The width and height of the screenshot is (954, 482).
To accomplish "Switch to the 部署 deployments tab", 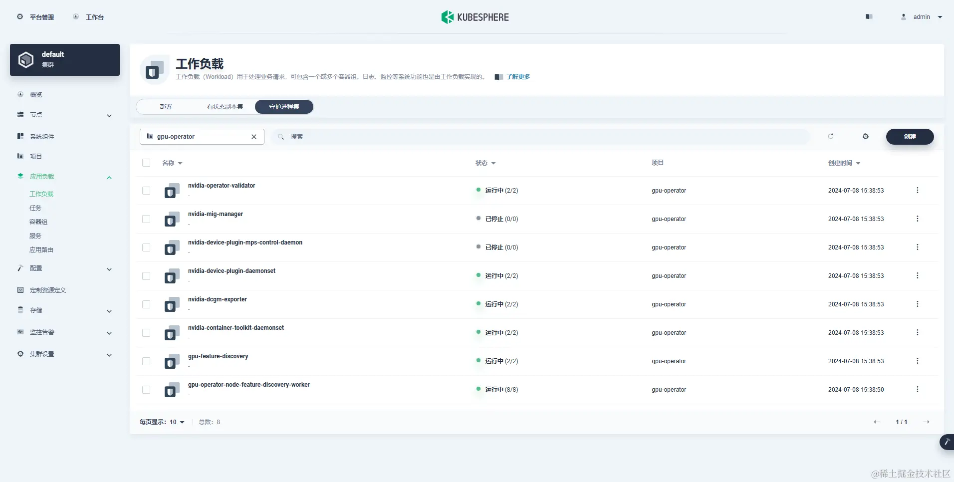I will [x=166, y=107].
